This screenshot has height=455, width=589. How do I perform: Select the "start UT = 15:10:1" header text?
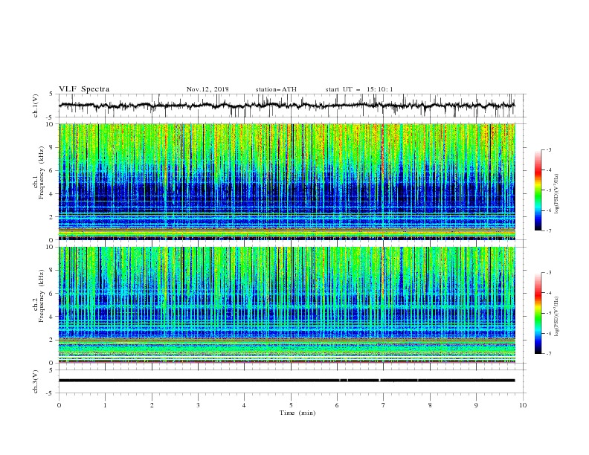[359, 89]
